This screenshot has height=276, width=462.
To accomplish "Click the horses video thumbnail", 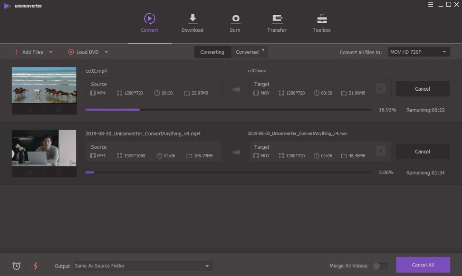I will (44, 85).
